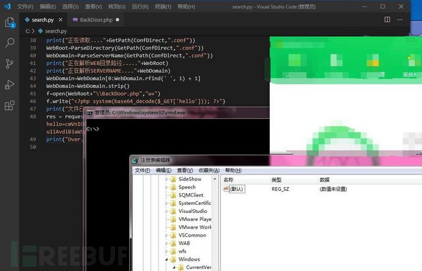Collapse the Windows registry key

[x=166, y=259]
